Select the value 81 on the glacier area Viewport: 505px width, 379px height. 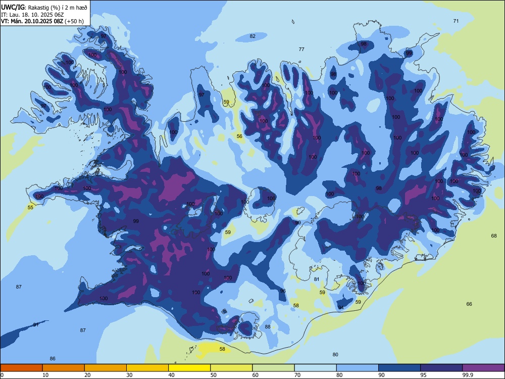point(317,279)
